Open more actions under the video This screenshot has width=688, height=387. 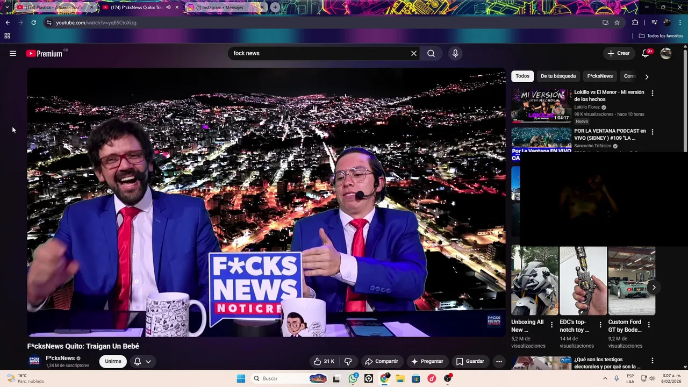pos(499,361)
